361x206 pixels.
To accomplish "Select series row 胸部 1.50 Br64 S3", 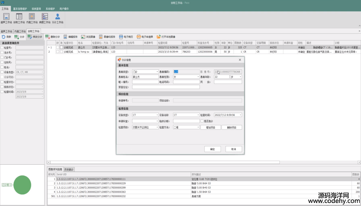I will [x=204, y=192].
